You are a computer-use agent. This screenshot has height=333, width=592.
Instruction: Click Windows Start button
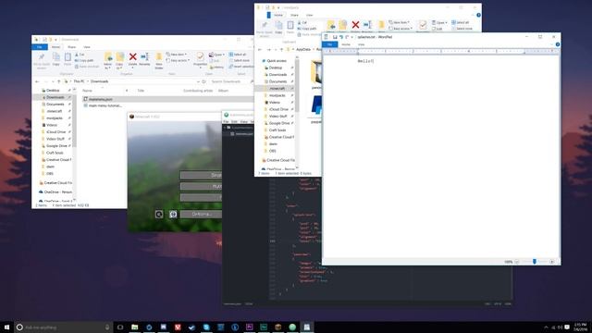pyautogui.click(x=6, y=327)
